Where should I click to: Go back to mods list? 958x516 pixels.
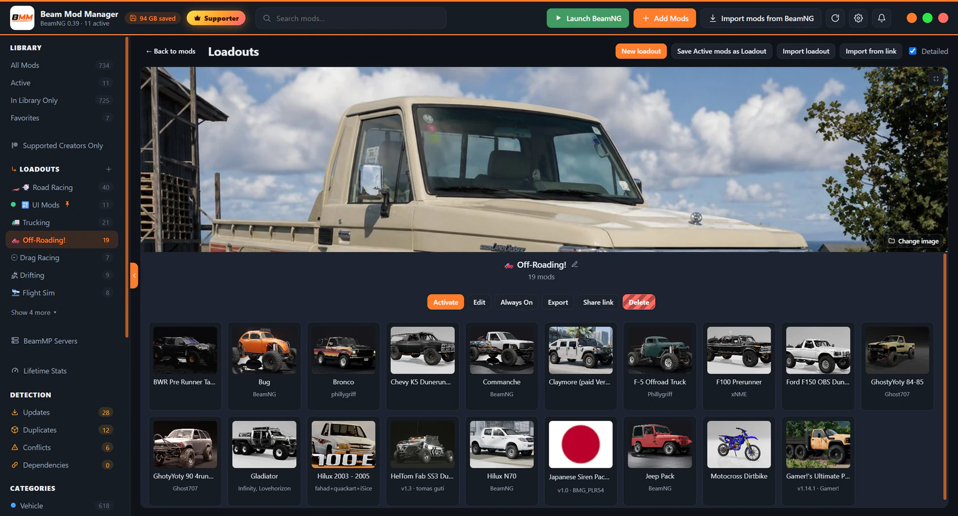(x=171, y=51)
